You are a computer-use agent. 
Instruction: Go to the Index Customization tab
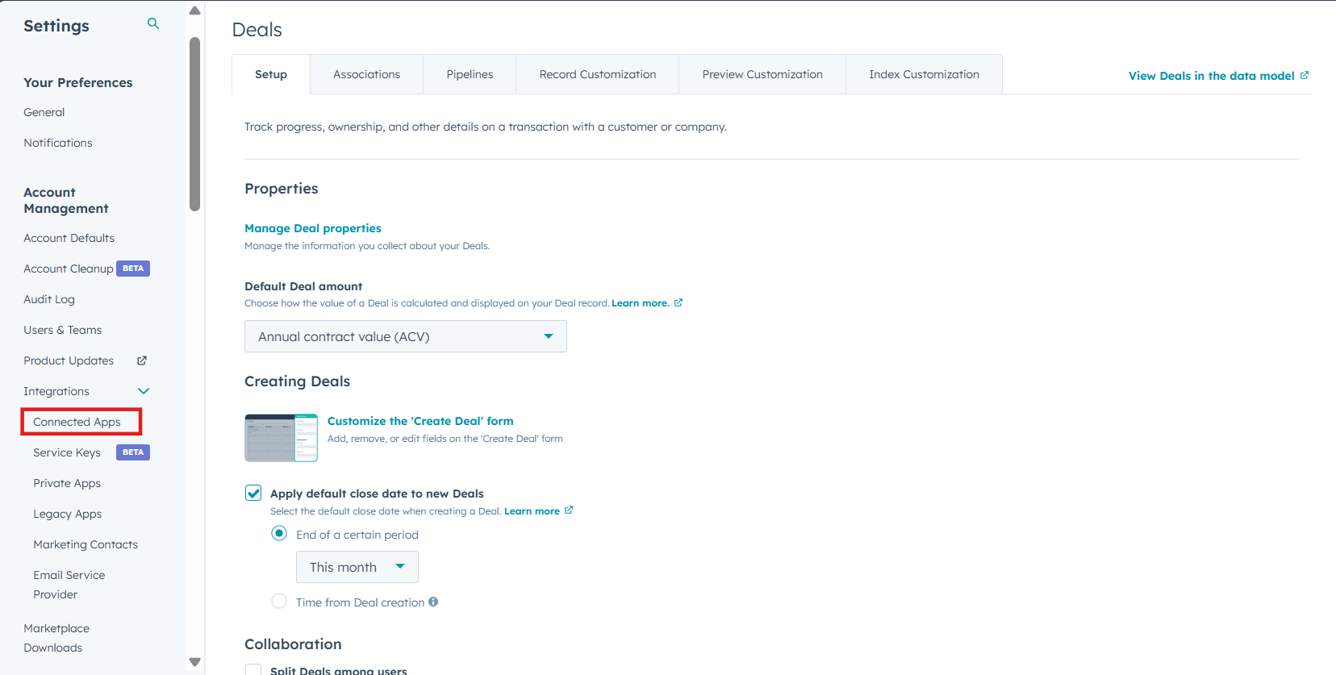924,74
